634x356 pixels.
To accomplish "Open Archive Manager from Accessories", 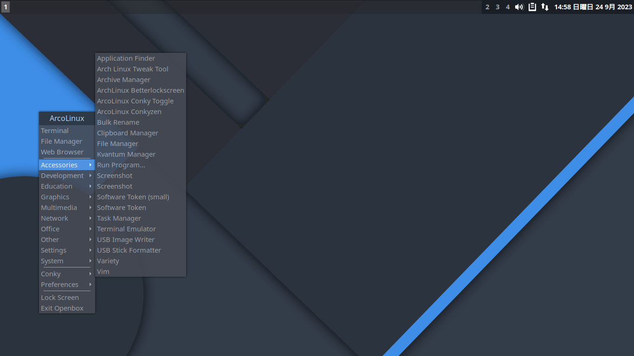I will pyautogui.click(x=141, y=80).
